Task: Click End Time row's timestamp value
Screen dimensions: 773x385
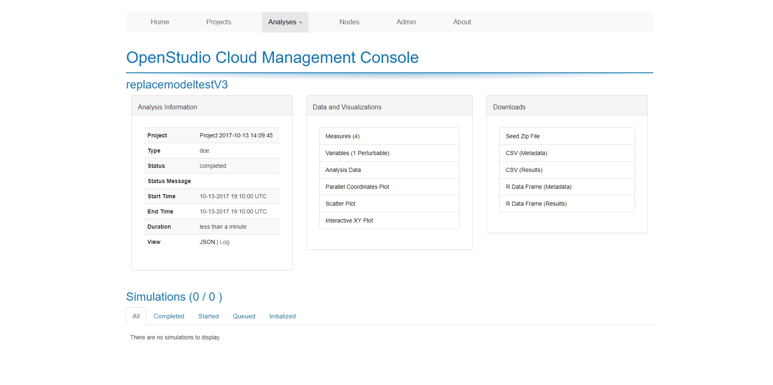Action: [233, 211]
